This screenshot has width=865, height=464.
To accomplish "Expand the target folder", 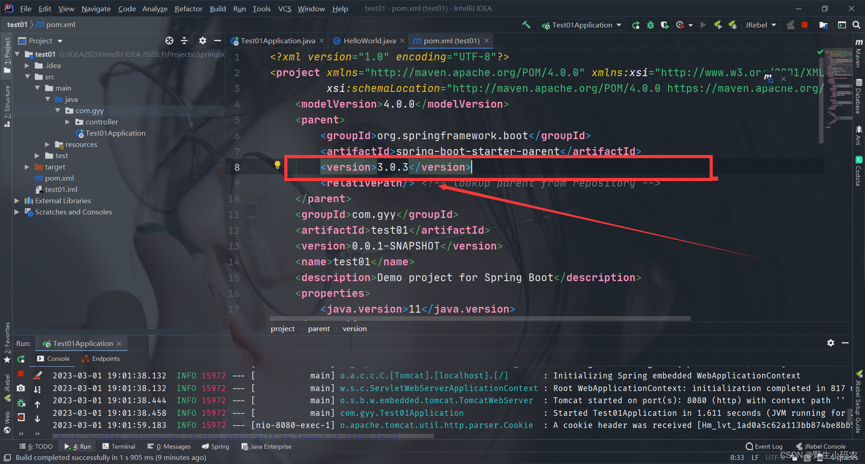I will click(x=27, y=167).
